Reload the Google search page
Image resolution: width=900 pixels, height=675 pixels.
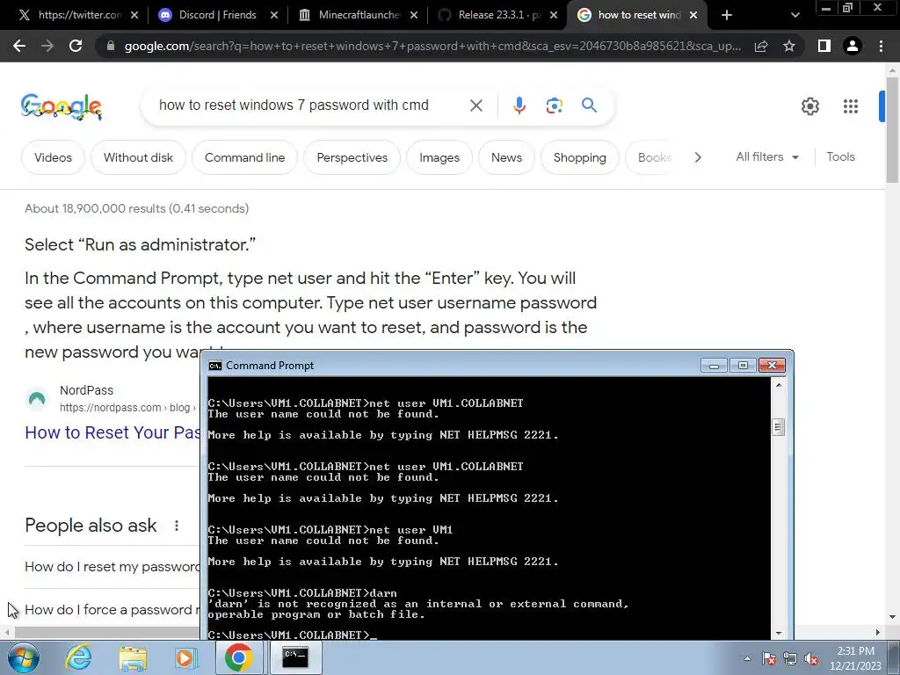(x=76, y=46)
